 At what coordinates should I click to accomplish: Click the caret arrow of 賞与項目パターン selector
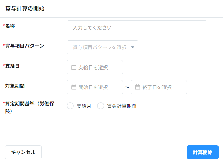pos(133,48)
